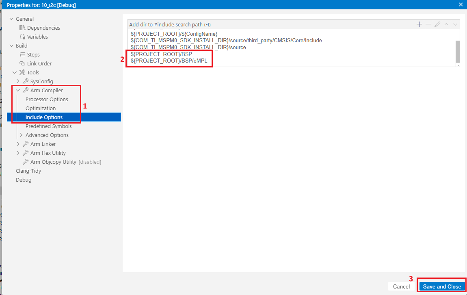Select Processor Options in the tree
Viewport: 467px width, 295px height.
pyautogui.click(x=47, y=99)
